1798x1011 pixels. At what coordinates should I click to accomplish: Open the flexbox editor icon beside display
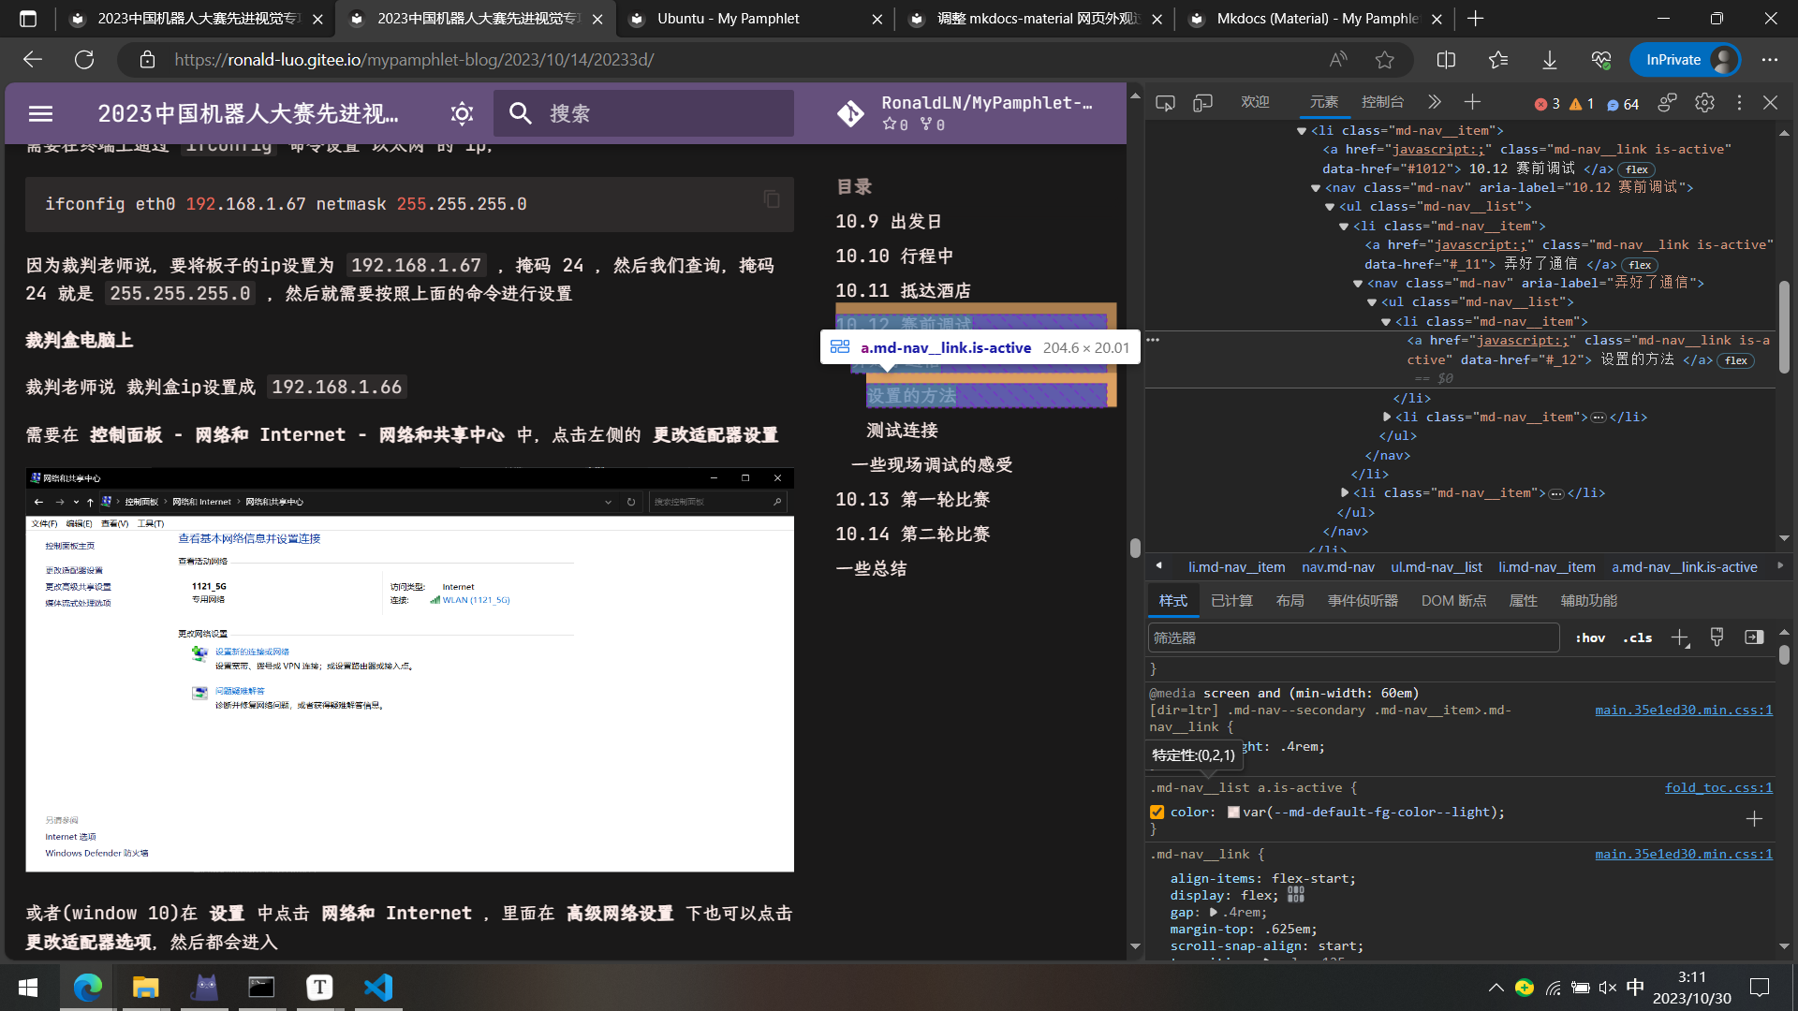[x=1296, y=896]
